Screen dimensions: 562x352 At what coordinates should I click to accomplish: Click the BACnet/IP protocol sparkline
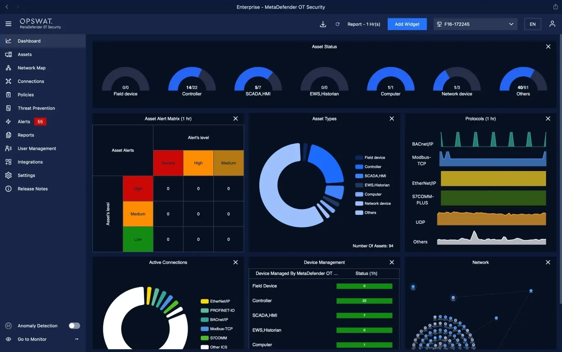493,139
